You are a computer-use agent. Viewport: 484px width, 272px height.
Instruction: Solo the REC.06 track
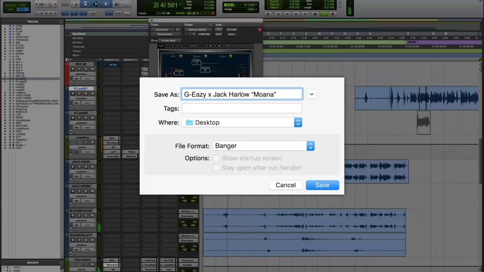(x=86, y=69)
